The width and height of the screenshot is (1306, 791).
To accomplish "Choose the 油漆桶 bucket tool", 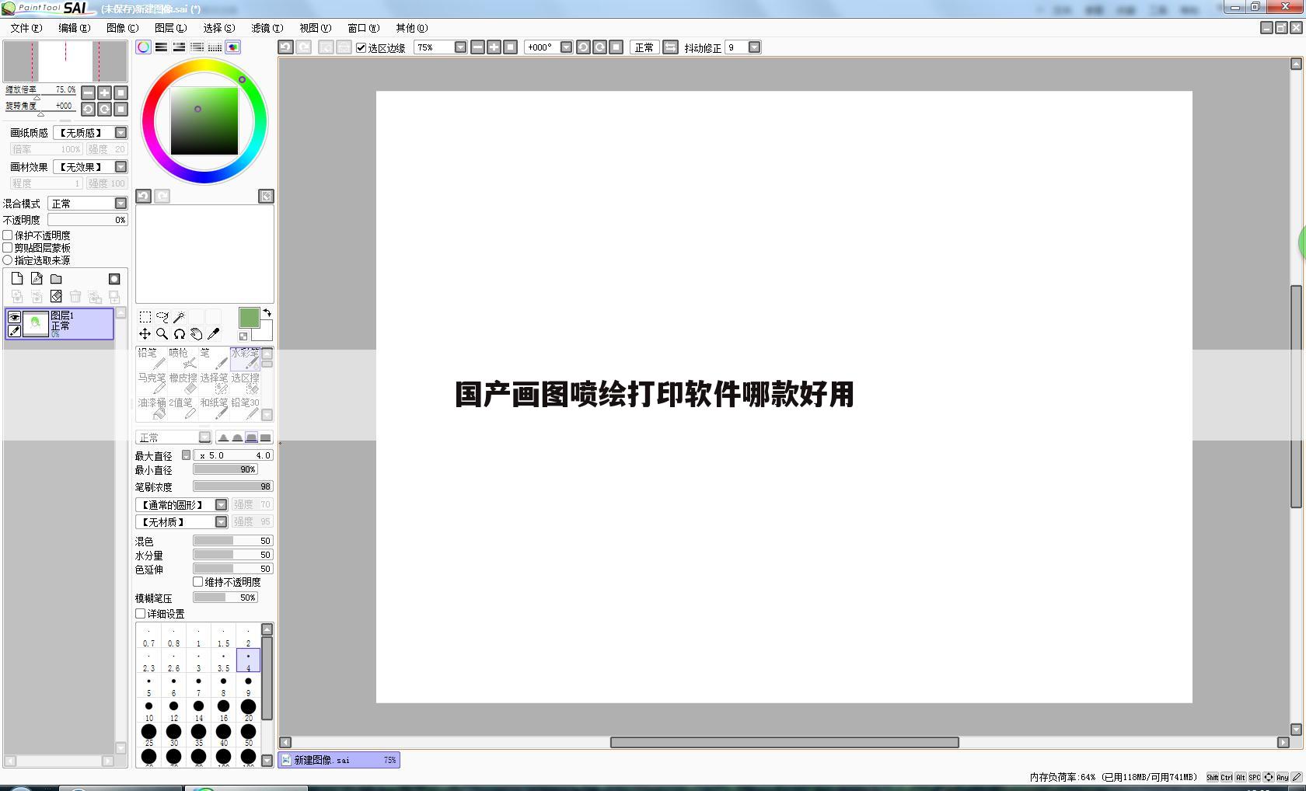I will 152,409.
